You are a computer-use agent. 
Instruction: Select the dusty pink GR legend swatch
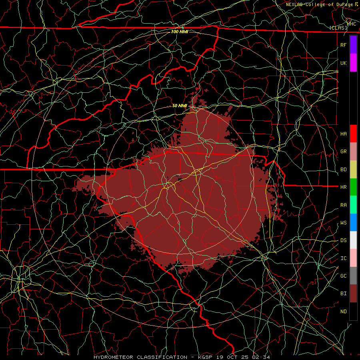[x=353, y=152]
